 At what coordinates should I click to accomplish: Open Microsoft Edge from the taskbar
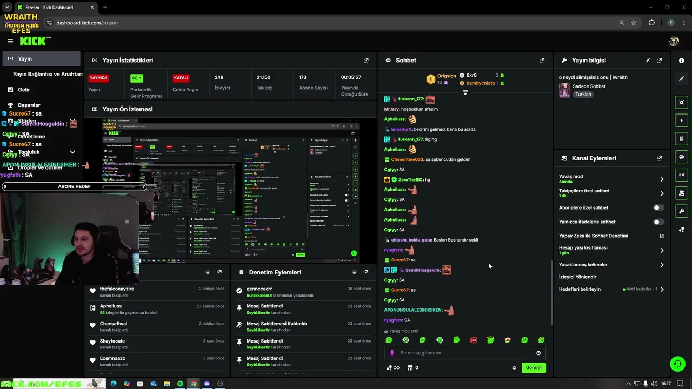[x=113, y=384]
